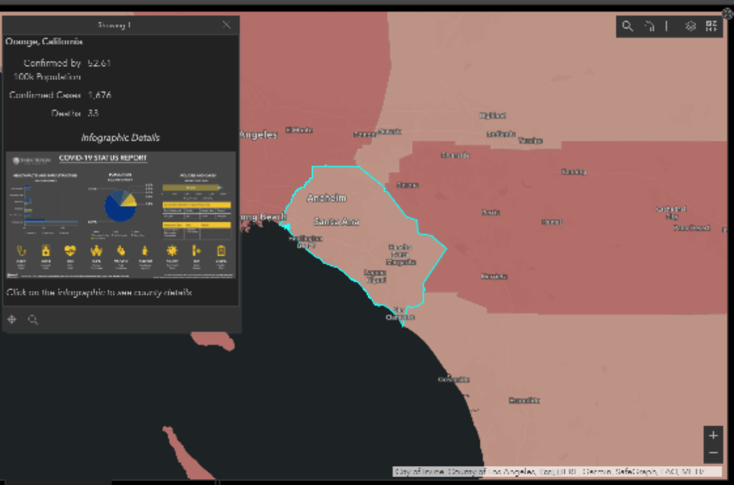The image size is (734, 485).
Task: Open the map layers stack icon
Action: (x=690, y=26)
